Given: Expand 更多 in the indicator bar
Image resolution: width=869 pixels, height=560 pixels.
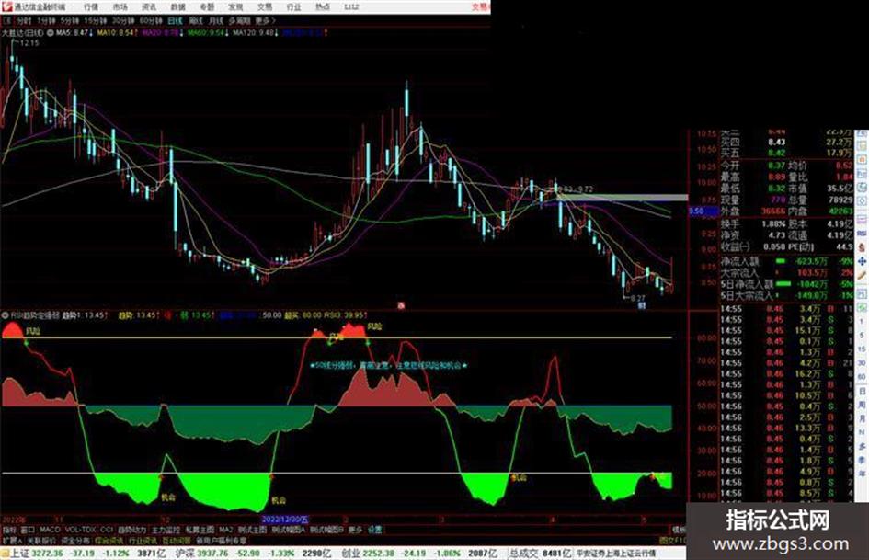Looking at the screenshot, I should click(355, 530).
